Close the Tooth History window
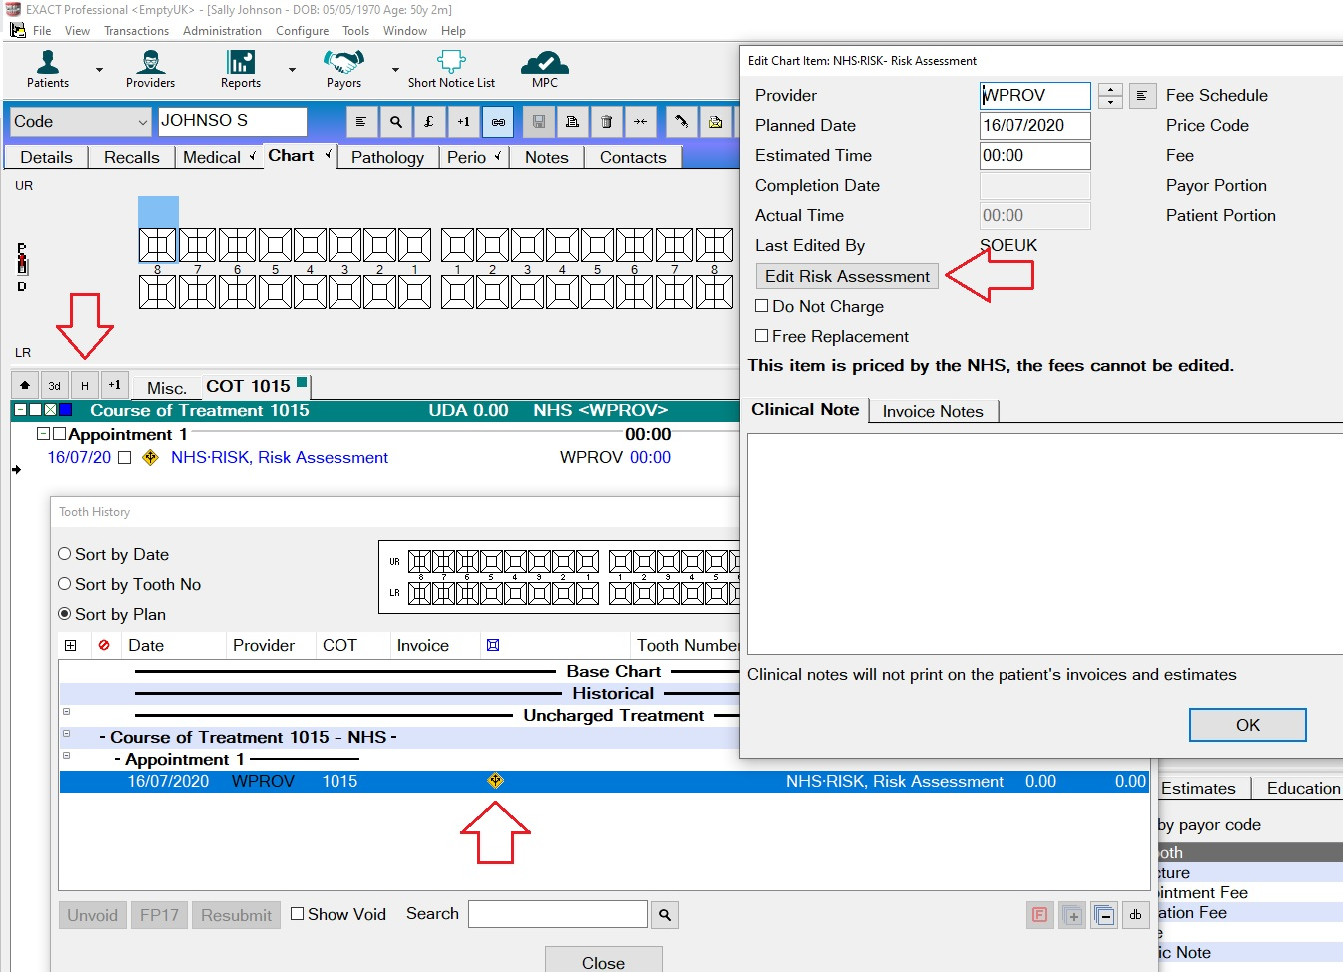Screen dimensions: 1343x972 tap(603, 961)
